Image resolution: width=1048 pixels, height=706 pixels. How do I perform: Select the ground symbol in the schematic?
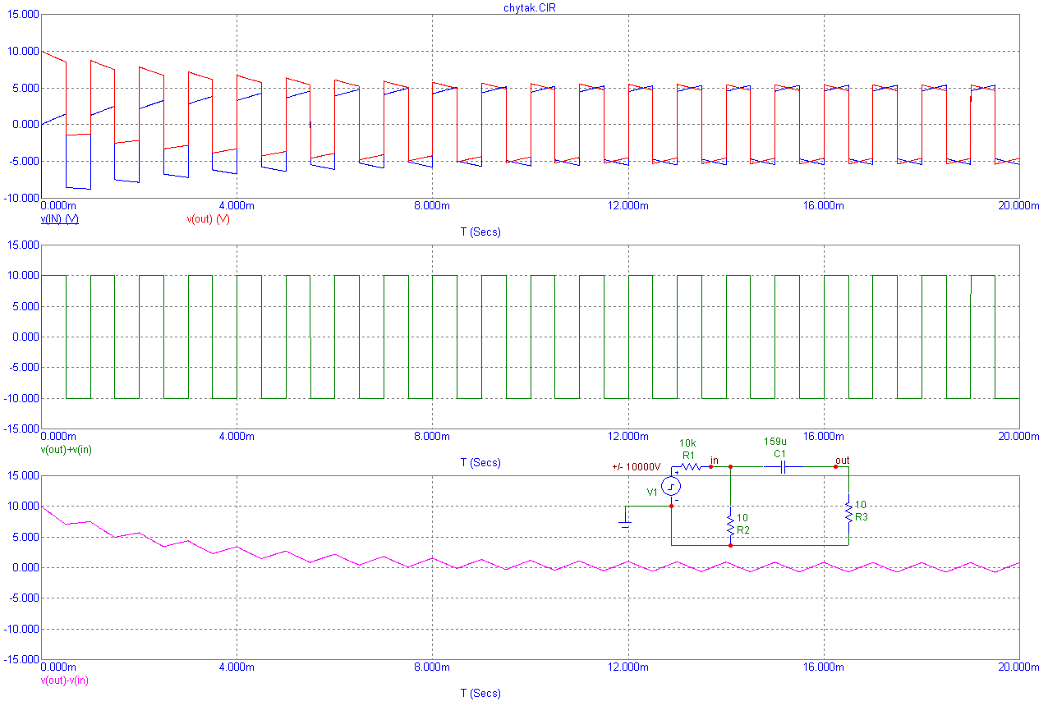[625, 522]
